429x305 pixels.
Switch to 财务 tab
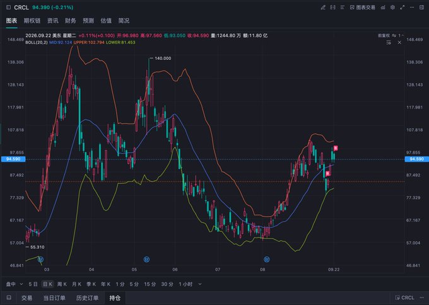coord(70,21)
